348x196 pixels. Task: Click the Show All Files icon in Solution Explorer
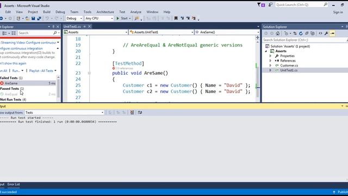[313, 33]
